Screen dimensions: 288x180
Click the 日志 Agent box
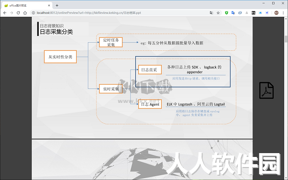pos(150,104)
